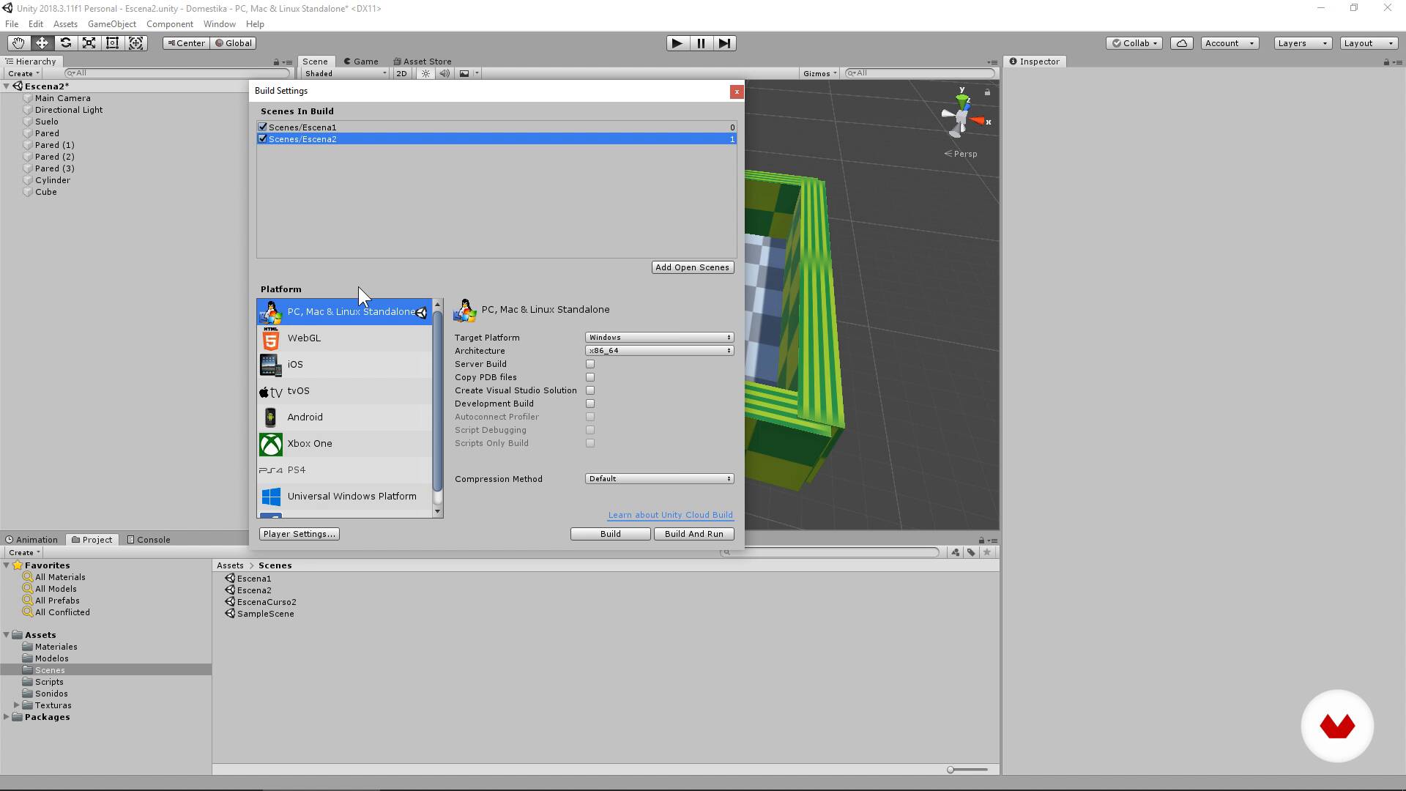
Task: Click the WebGL platform icon
Action: [x=271, y=338]
